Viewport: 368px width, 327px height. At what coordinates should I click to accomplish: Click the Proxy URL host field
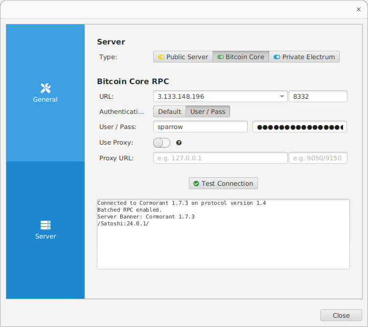click(x=220, y=158)
